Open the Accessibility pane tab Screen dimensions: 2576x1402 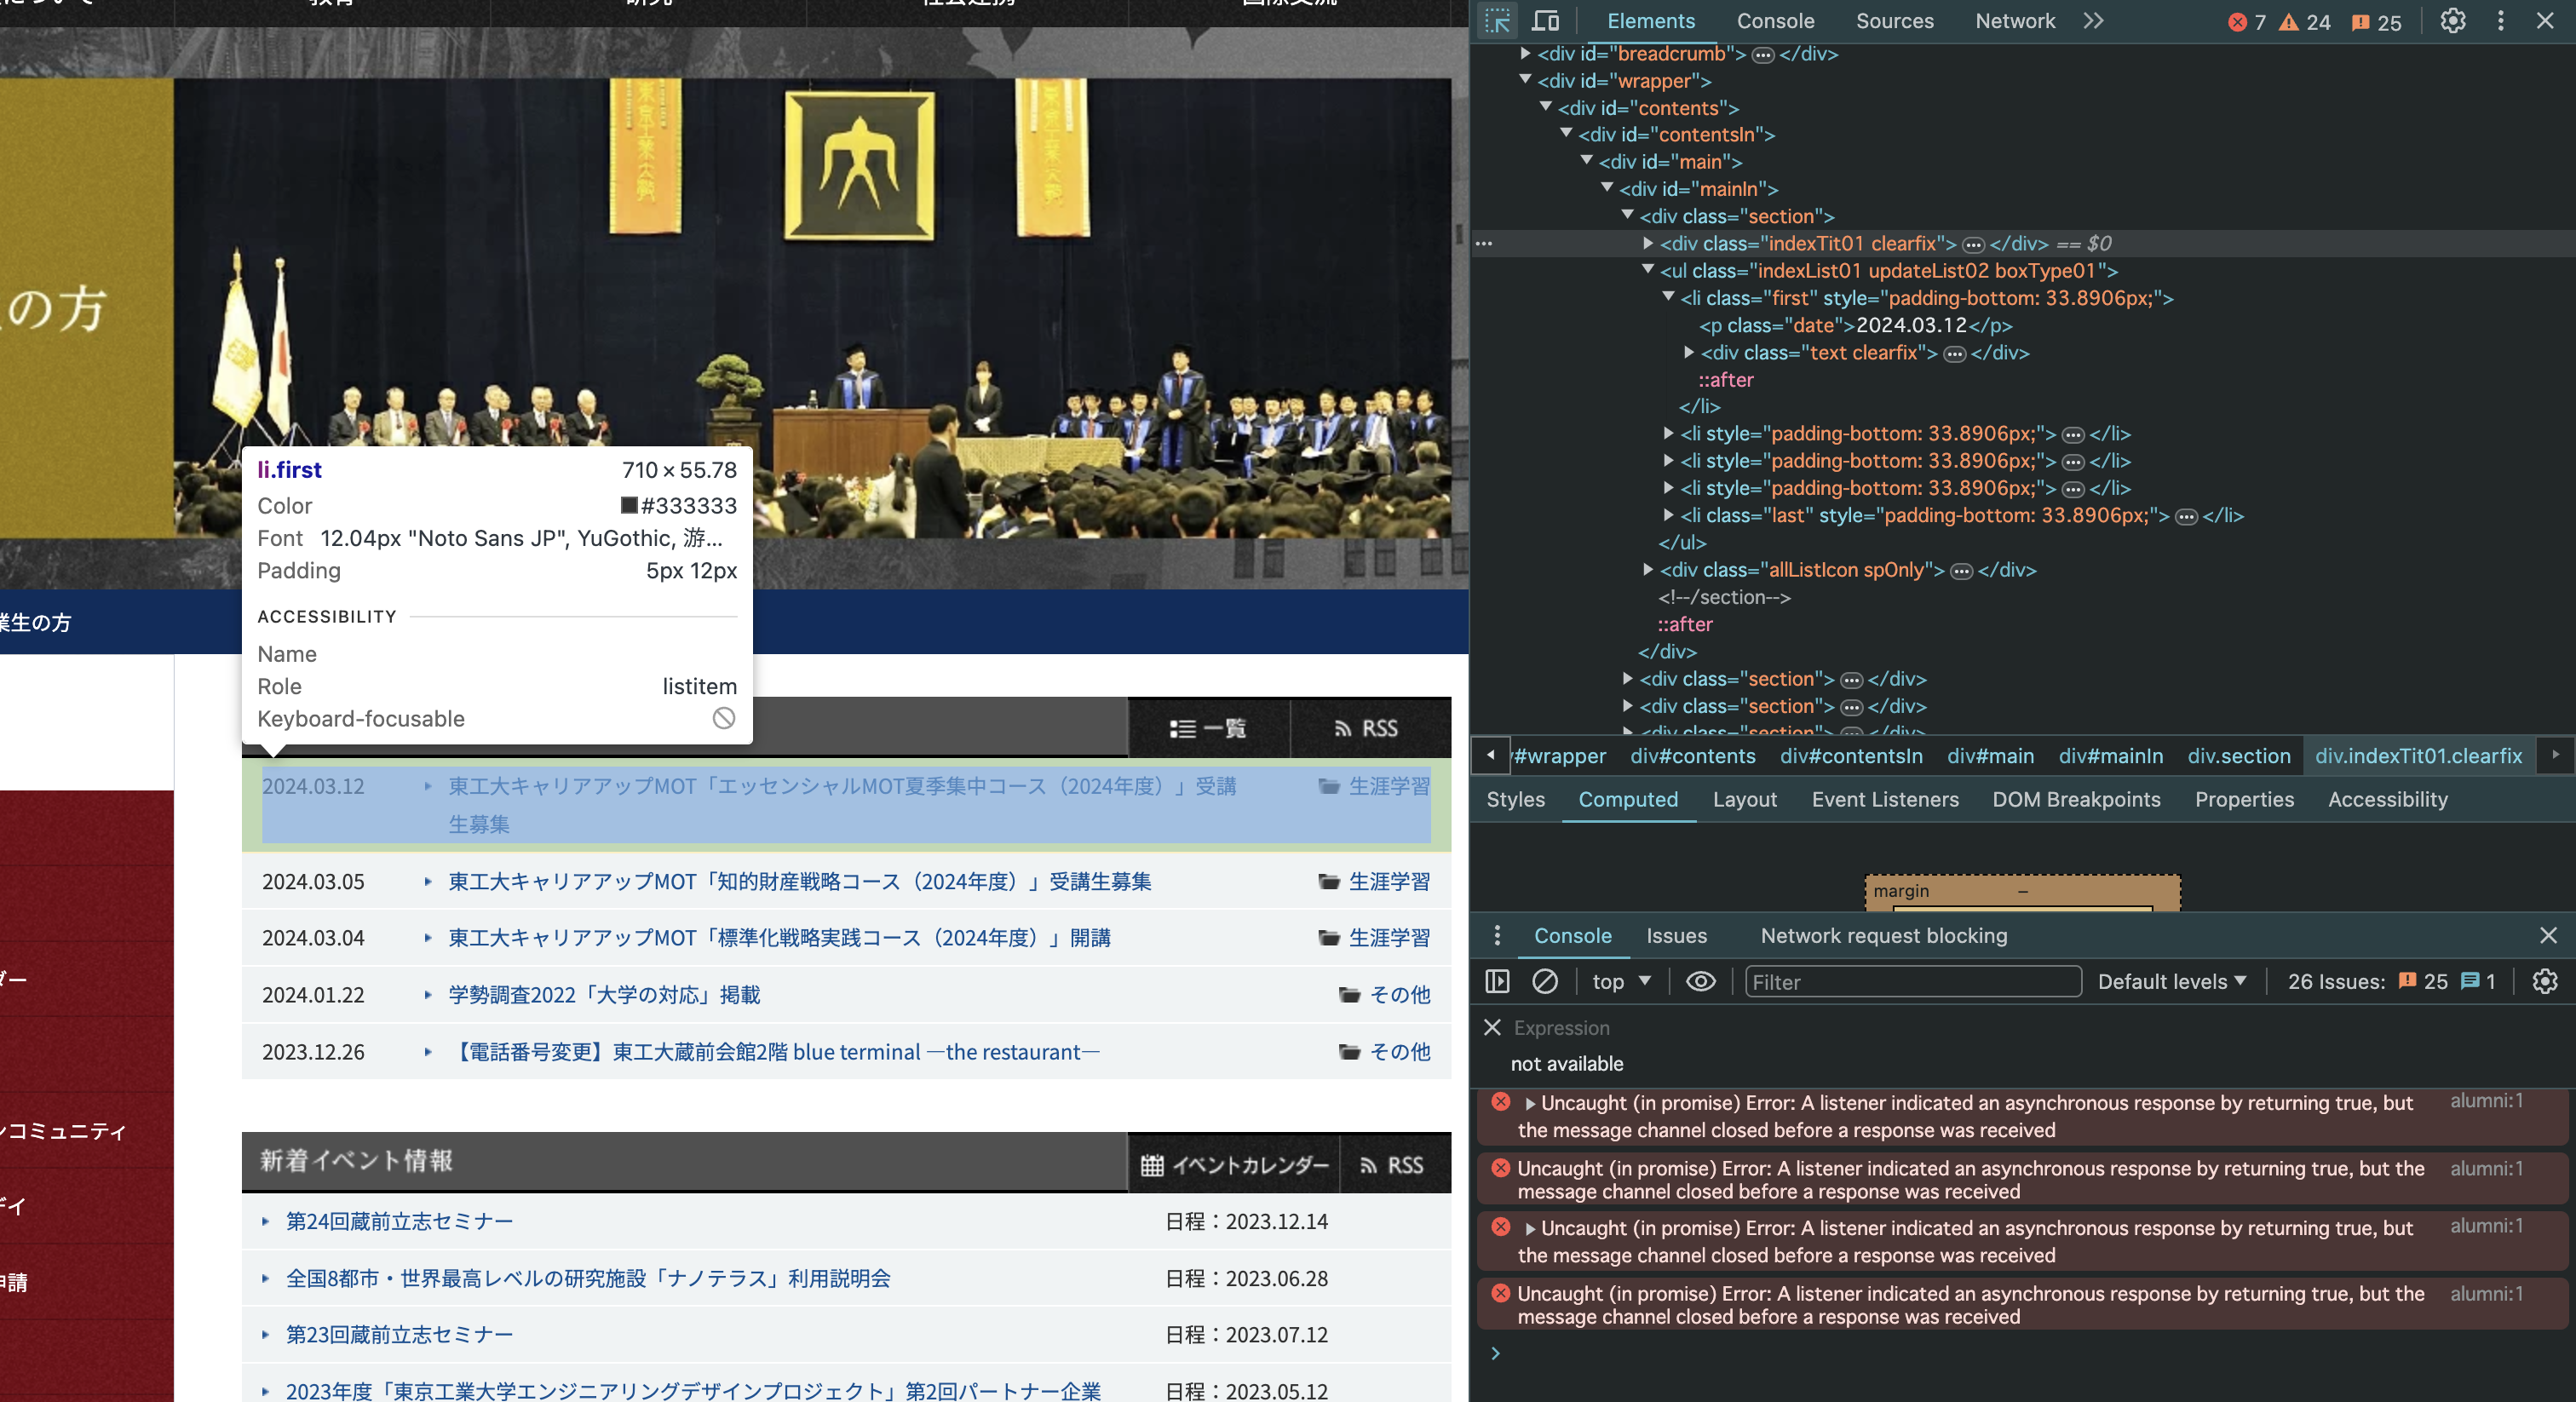pyautogui.click(x=2387, y=799)
